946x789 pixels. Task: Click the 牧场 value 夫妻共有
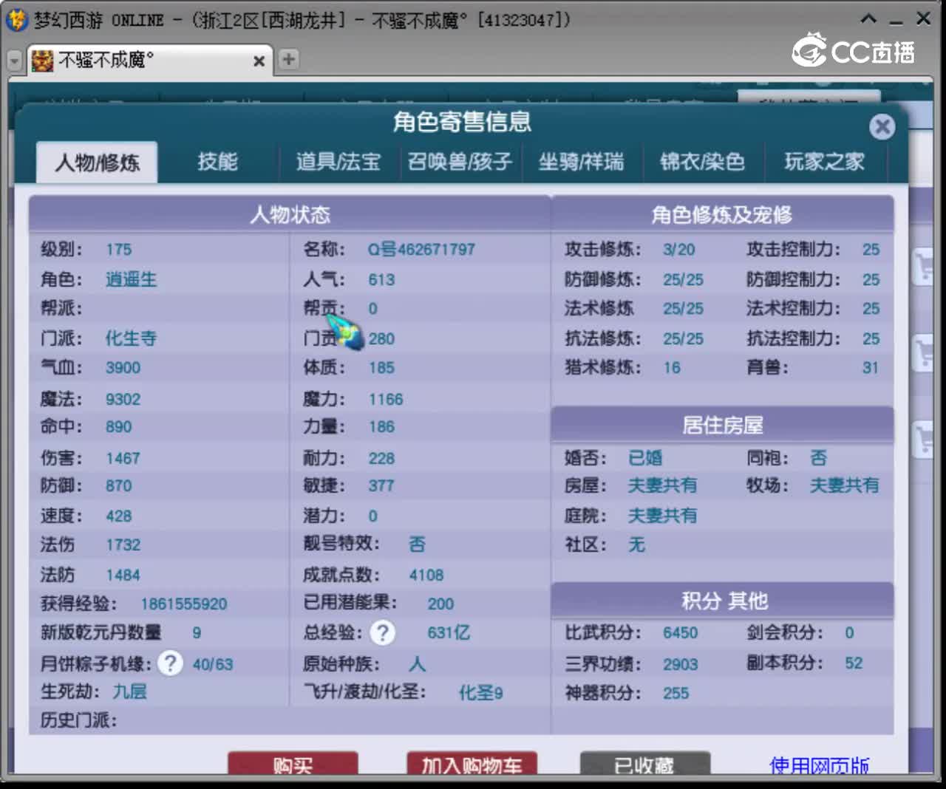point(844,485)
